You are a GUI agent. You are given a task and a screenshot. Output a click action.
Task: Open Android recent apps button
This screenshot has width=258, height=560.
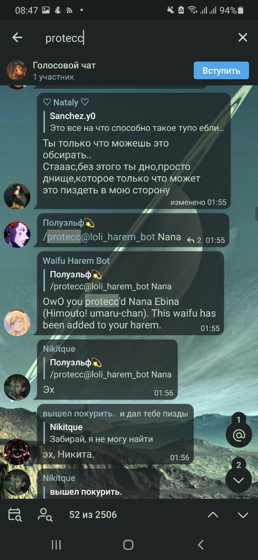click(x=56, y=545)
